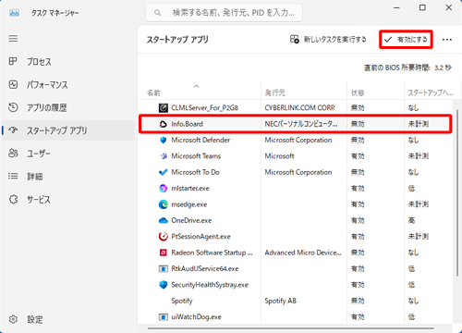
Task: Click the 無効 status of Microsoft Defender
Action: pos(358,140)
